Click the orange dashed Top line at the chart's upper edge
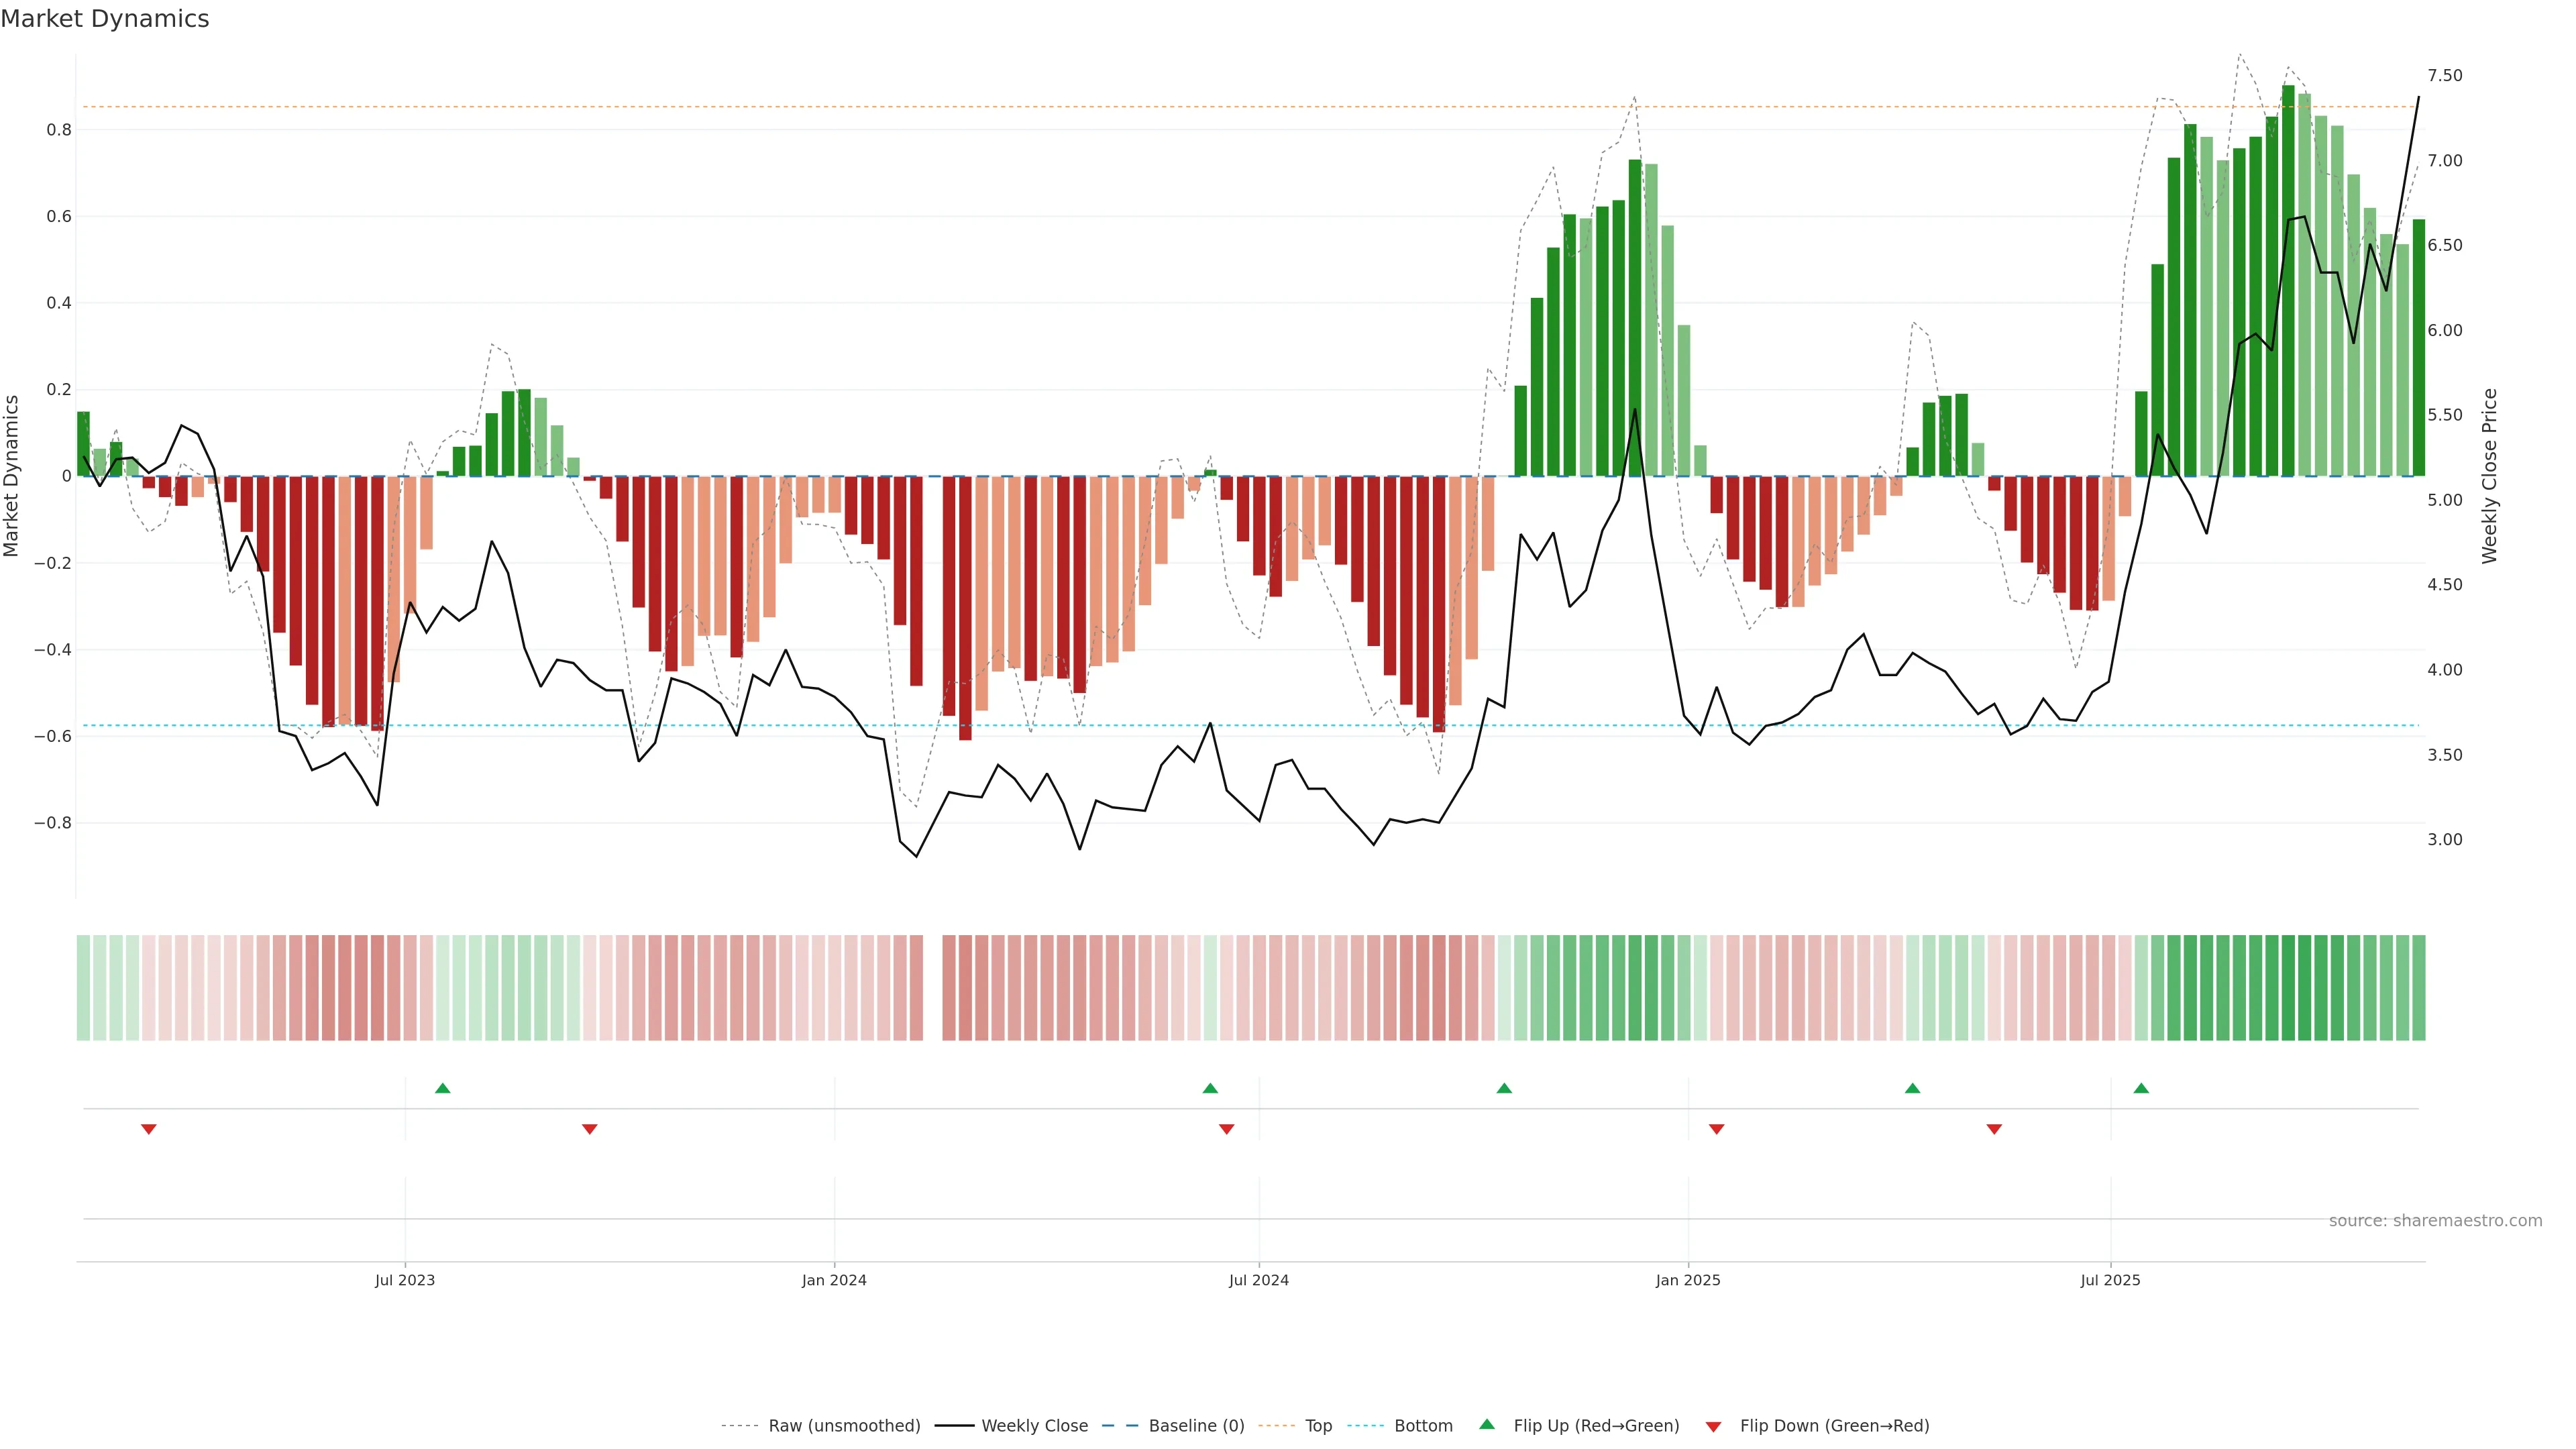 click(x=1000, y=106)
